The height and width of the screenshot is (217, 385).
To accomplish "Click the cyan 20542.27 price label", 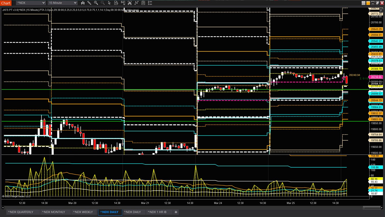I will [x=376, y=41].
